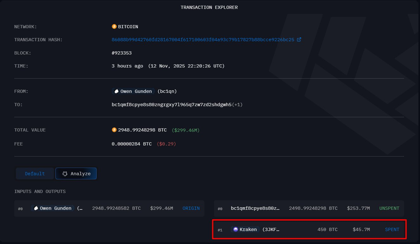Select the Analyze view tab
420x244 pixels.
click(x=76, y=174)
